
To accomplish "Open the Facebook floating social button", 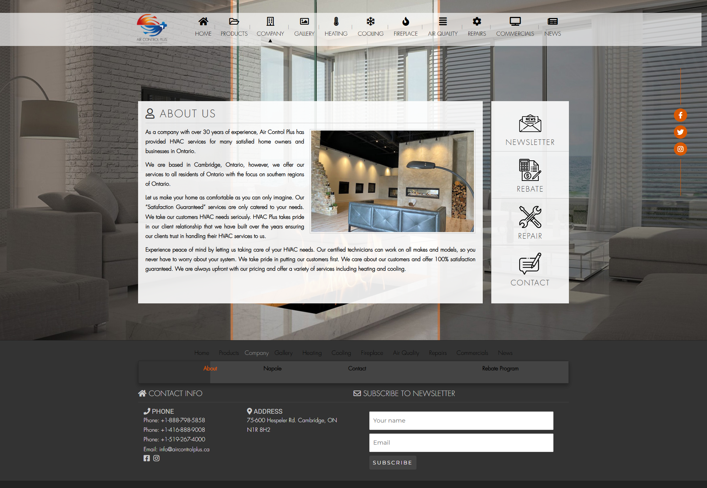I will (x=680, y=115).
